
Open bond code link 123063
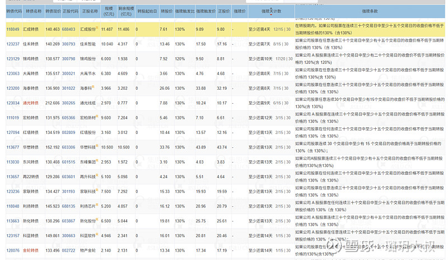13,74
